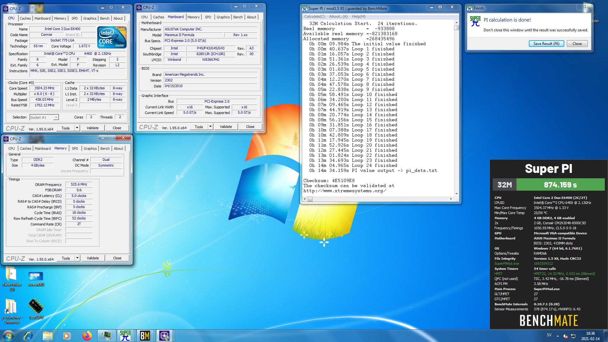Image resolution: width=608 pixels, height=342 pixels.
Task: Open Bench tab in CPU window
Action: [x=105, y=18]
